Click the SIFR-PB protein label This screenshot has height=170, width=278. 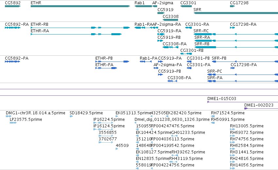tap(219, 58)
